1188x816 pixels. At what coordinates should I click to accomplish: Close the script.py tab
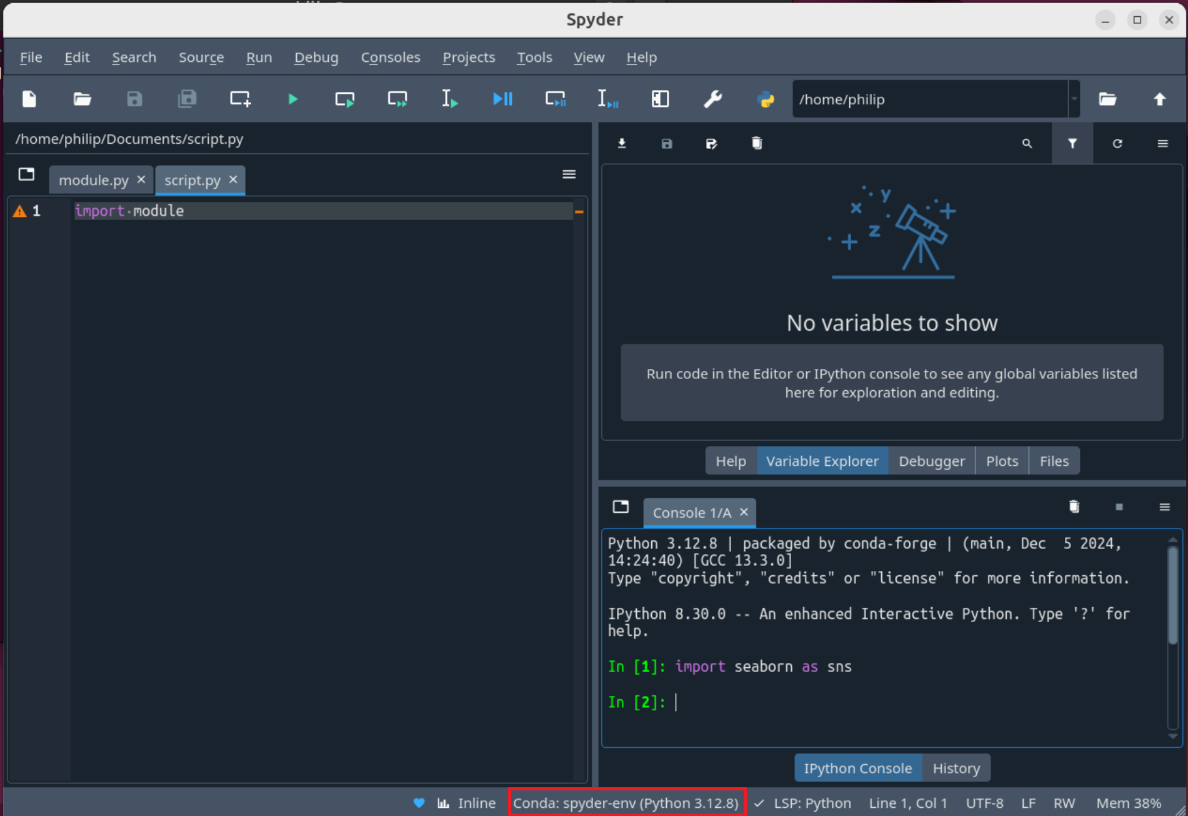(233, 179)
